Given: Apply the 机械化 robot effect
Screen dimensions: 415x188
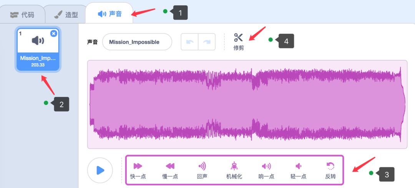Looking at the screenshot, I should point(234,171).
